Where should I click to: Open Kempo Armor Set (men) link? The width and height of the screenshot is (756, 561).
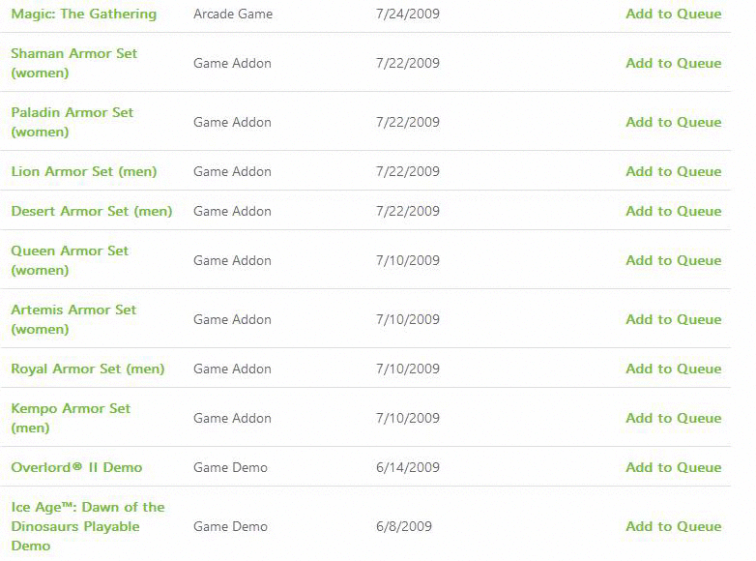[71, 418]
